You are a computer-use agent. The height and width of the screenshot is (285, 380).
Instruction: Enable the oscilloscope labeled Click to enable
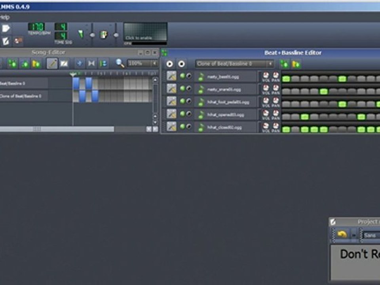(145, 32)
